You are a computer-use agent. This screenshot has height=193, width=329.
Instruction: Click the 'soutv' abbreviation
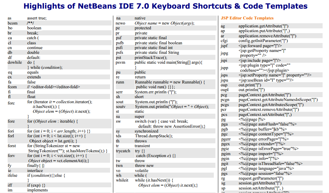coord(121,107)
